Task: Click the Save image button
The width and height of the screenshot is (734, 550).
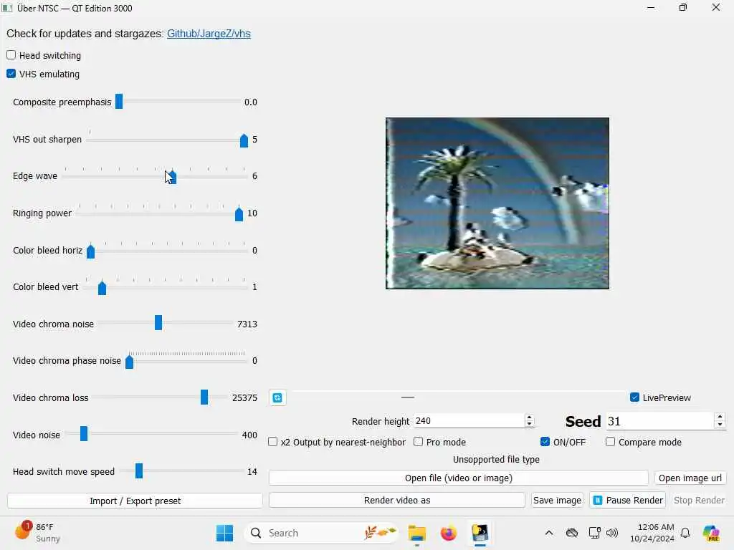Action: point(557,501)
